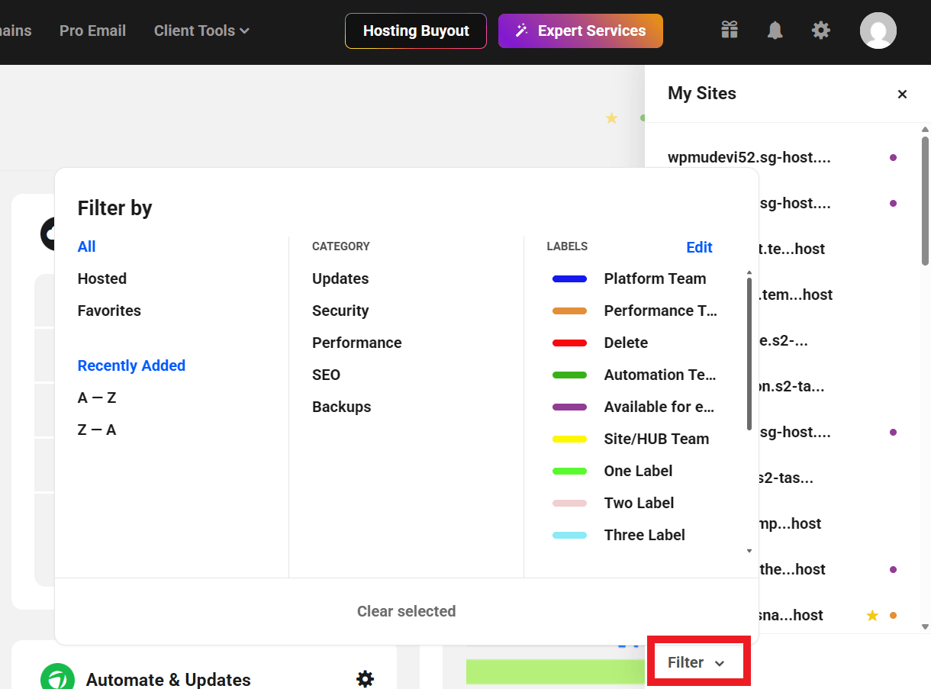
Task: Click the magic wand on Expert Services
Action: point(522,31)
